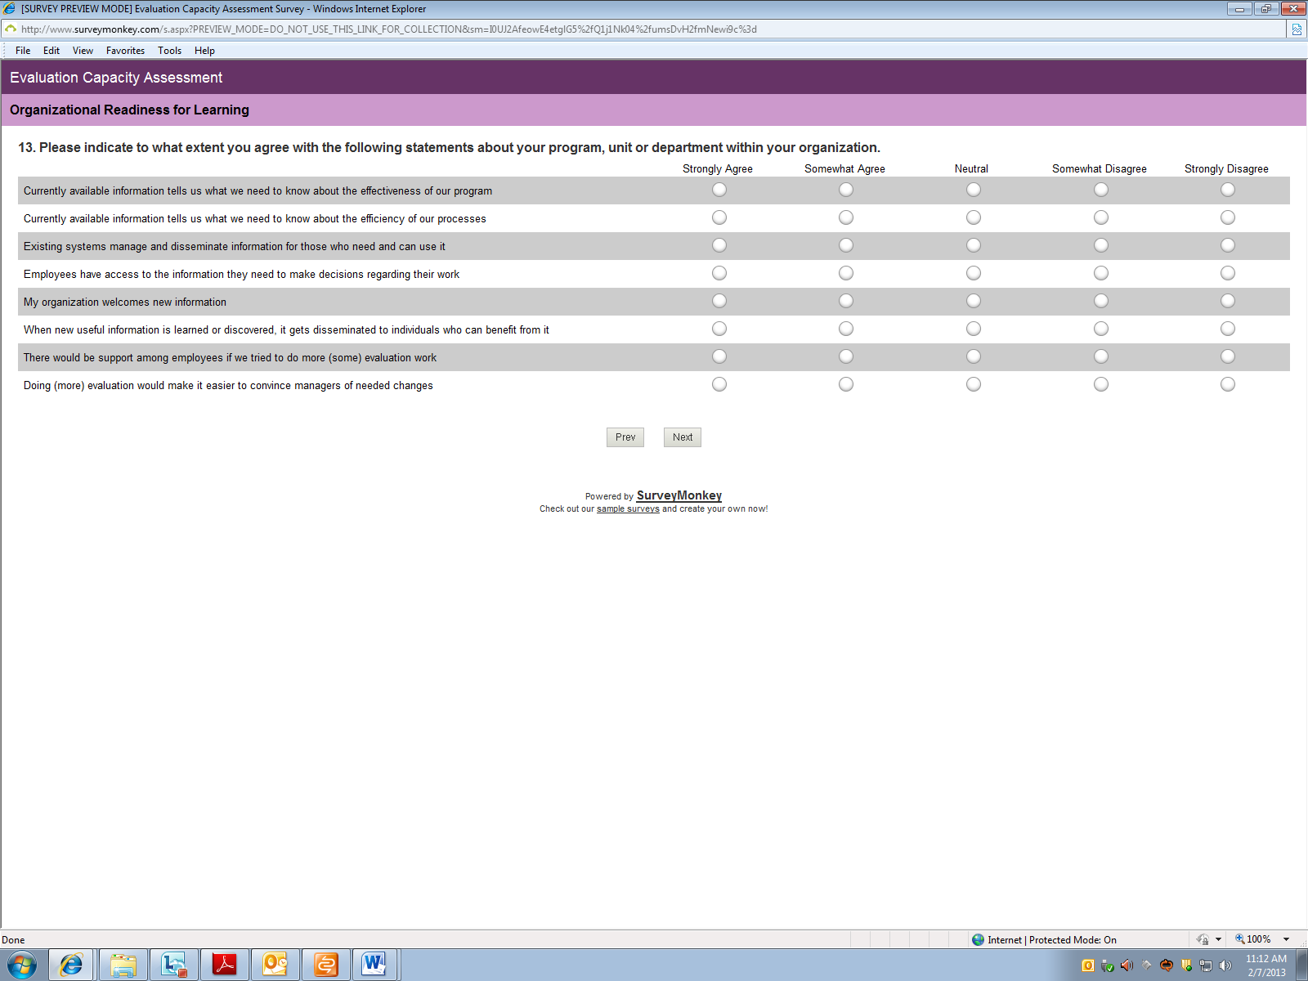Viewport: 1308px width, 981px height.
Task: Open the View menu
Action: (83, 51)
